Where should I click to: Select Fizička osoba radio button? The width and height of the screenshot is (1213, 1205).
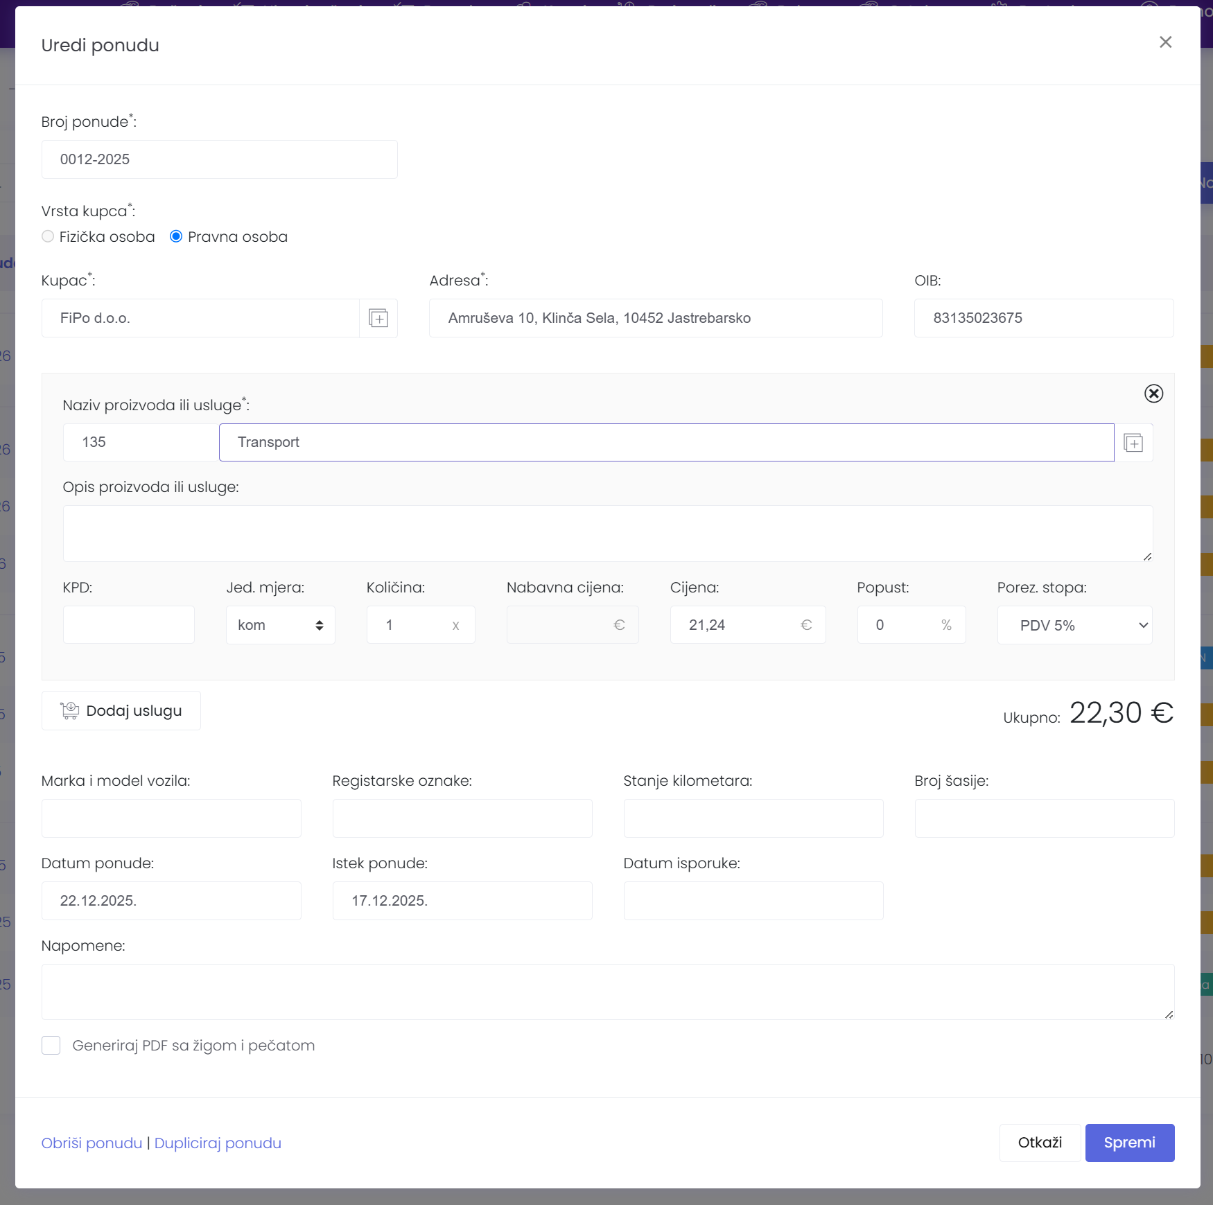point(48,236)
